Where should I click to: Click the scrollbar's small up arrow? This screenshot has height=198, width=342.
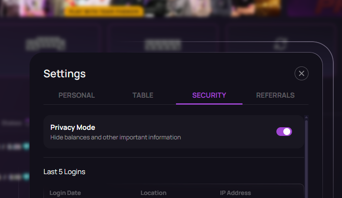306,117
